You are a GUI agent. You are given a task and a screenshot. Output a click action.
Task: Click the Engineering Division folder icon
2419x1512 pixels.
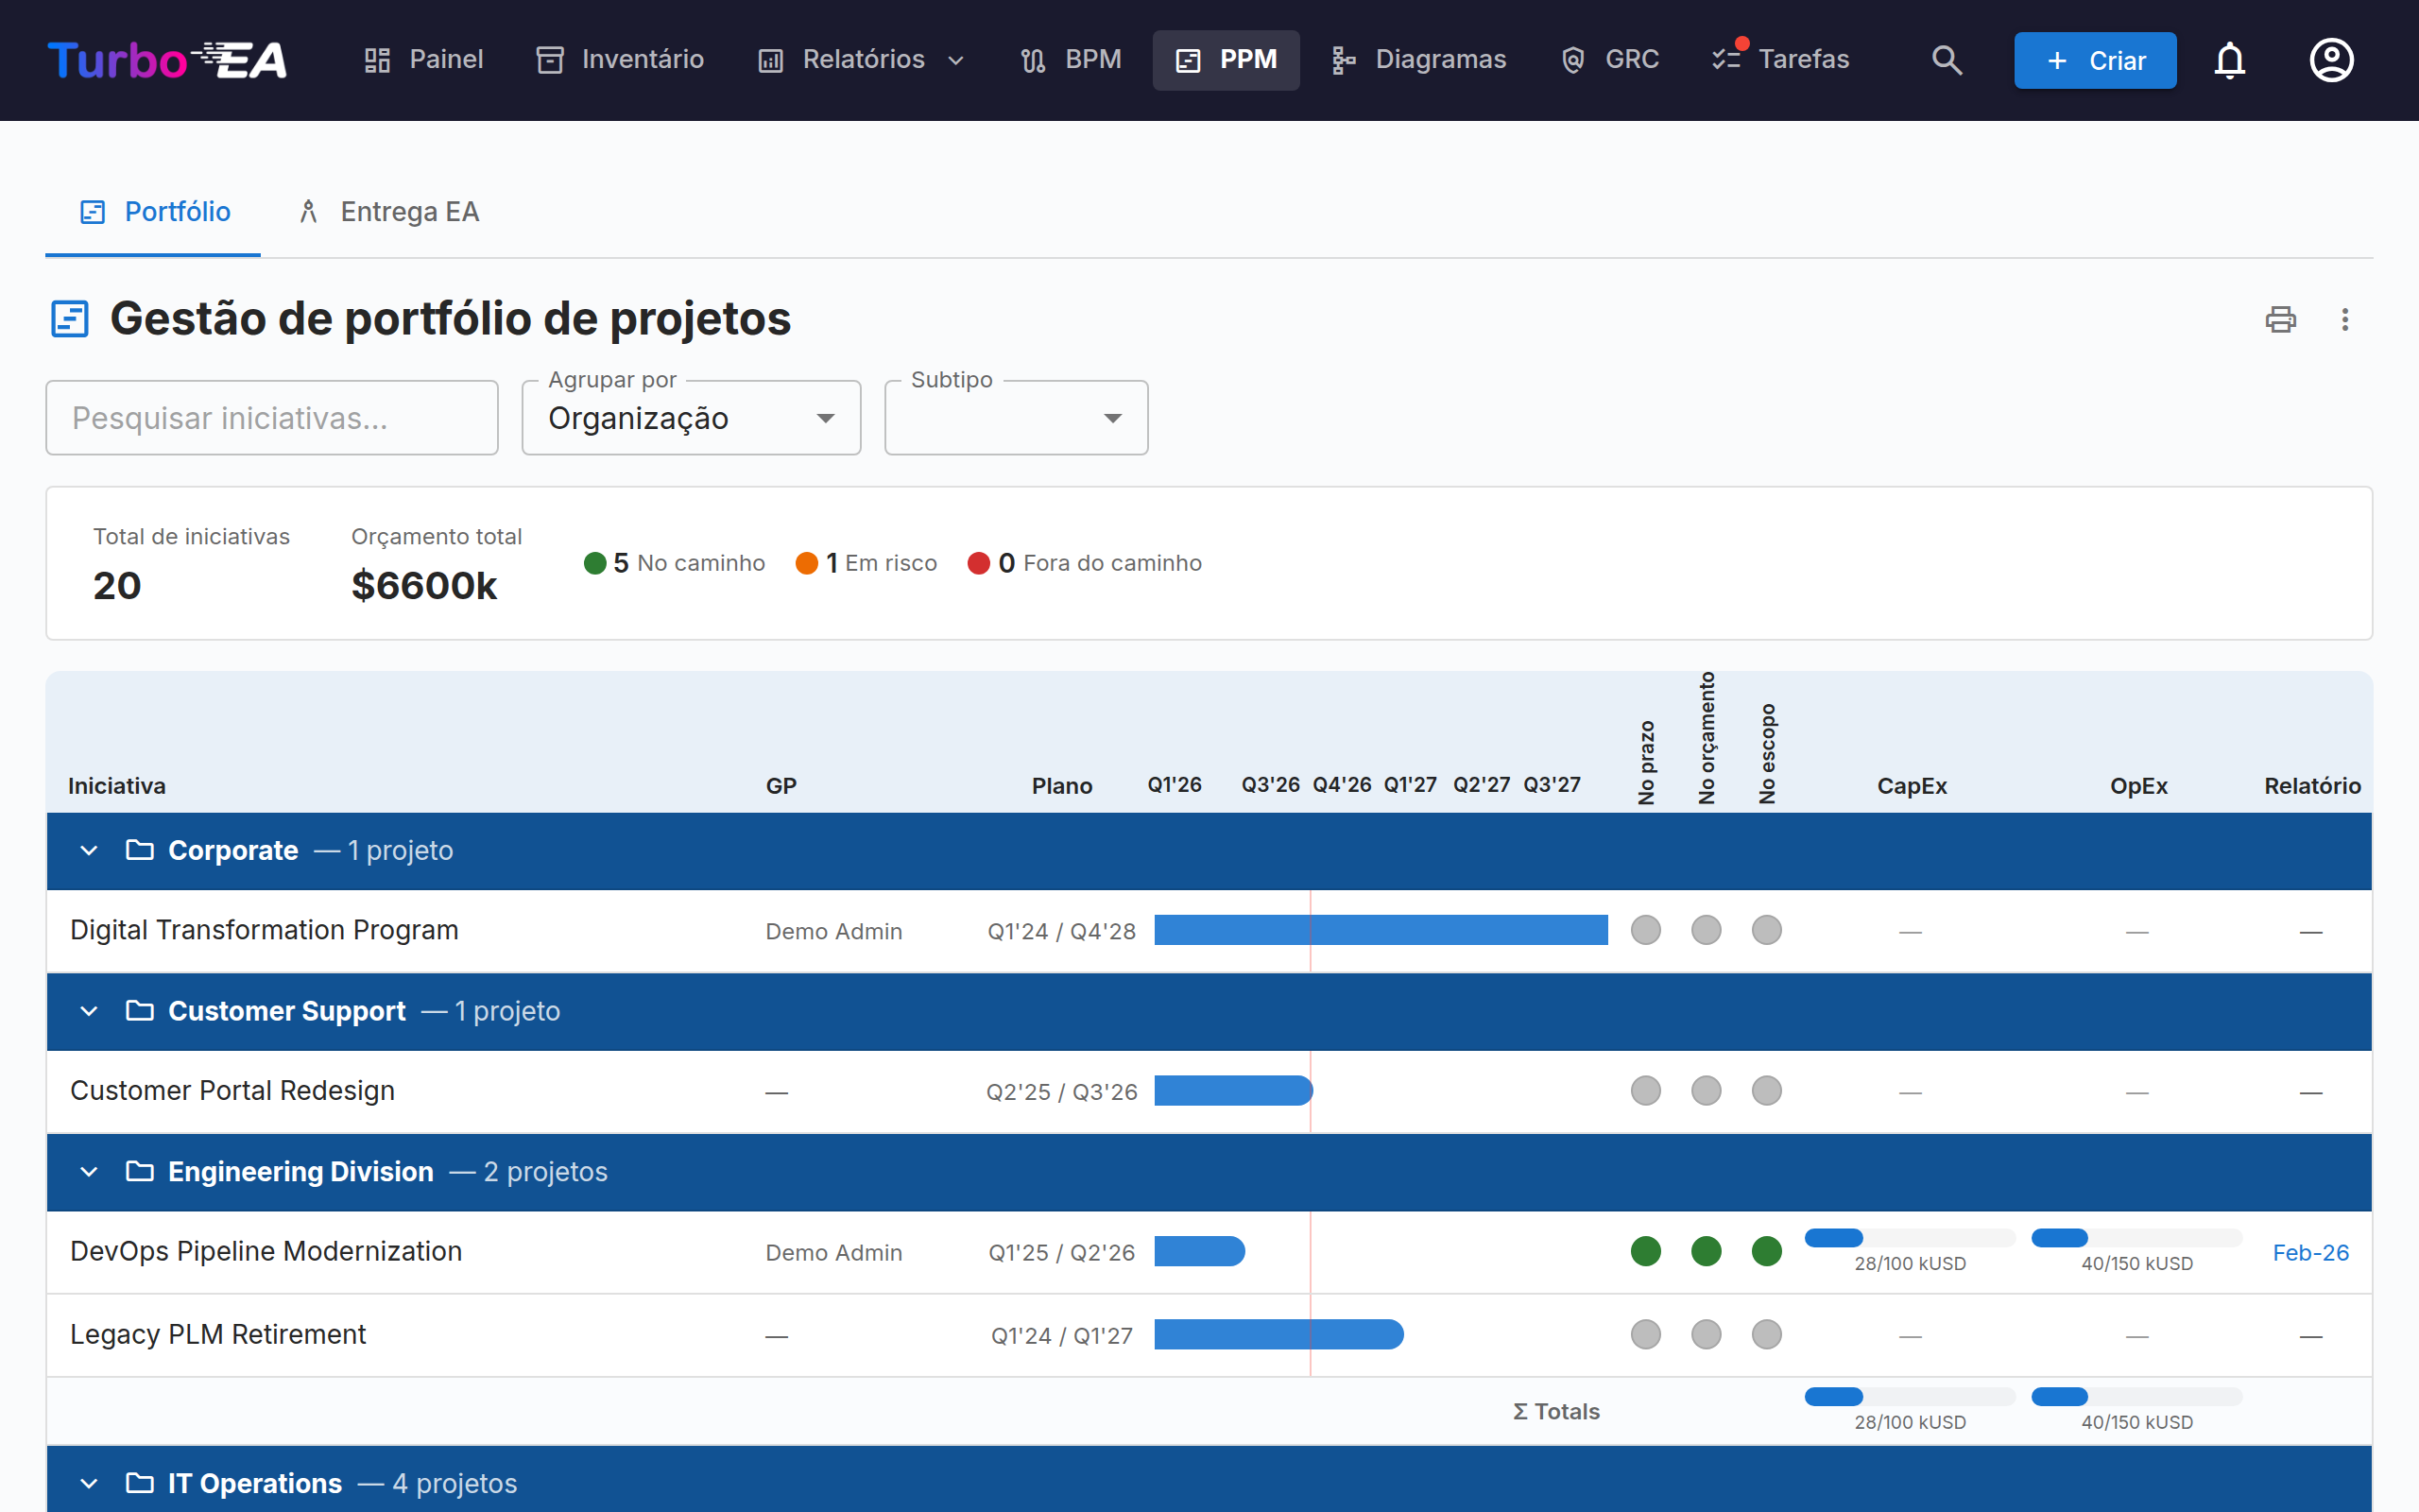(x=140, y=1171)
